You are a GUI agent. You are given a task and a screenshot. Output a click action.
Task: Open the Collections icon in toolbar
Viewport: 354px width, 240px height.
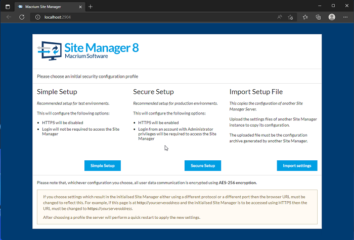pyautogui.click(x=318, y=17)
